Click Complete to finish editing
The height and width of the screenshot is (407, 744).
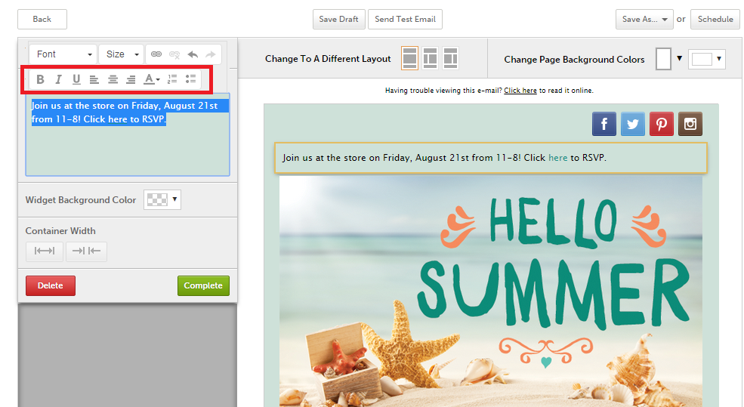tap(203, 285)
